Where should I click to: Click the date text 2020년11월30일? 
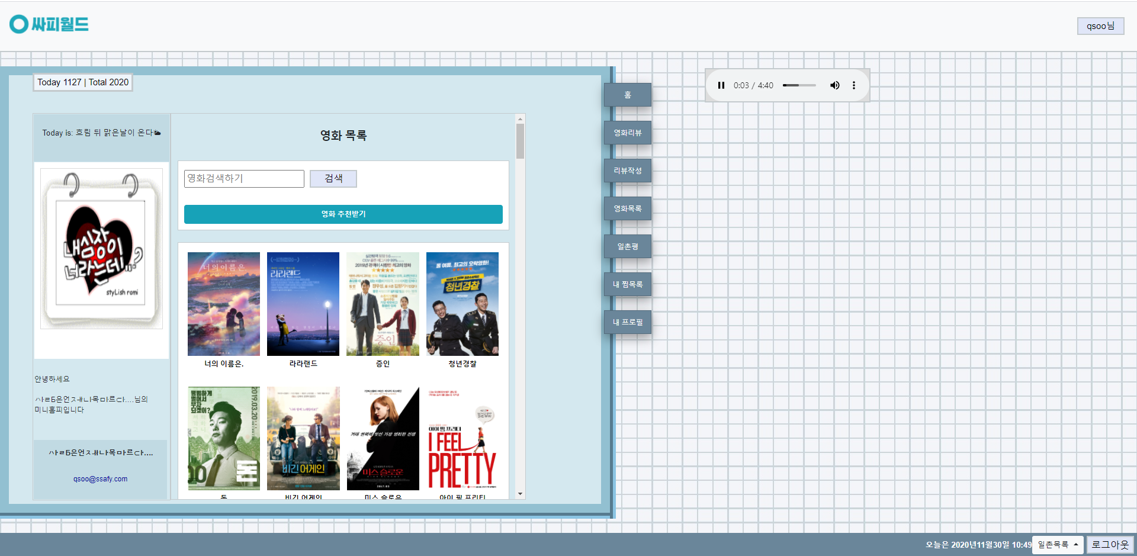click(x=979, y=545)
